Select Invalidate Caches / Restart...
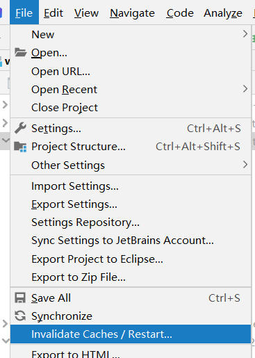255x358 pixels. coord(131,334)
